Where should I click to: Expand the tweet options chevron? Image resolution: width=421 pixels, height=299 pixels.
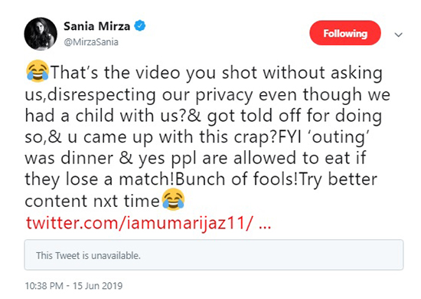point(399,34)
